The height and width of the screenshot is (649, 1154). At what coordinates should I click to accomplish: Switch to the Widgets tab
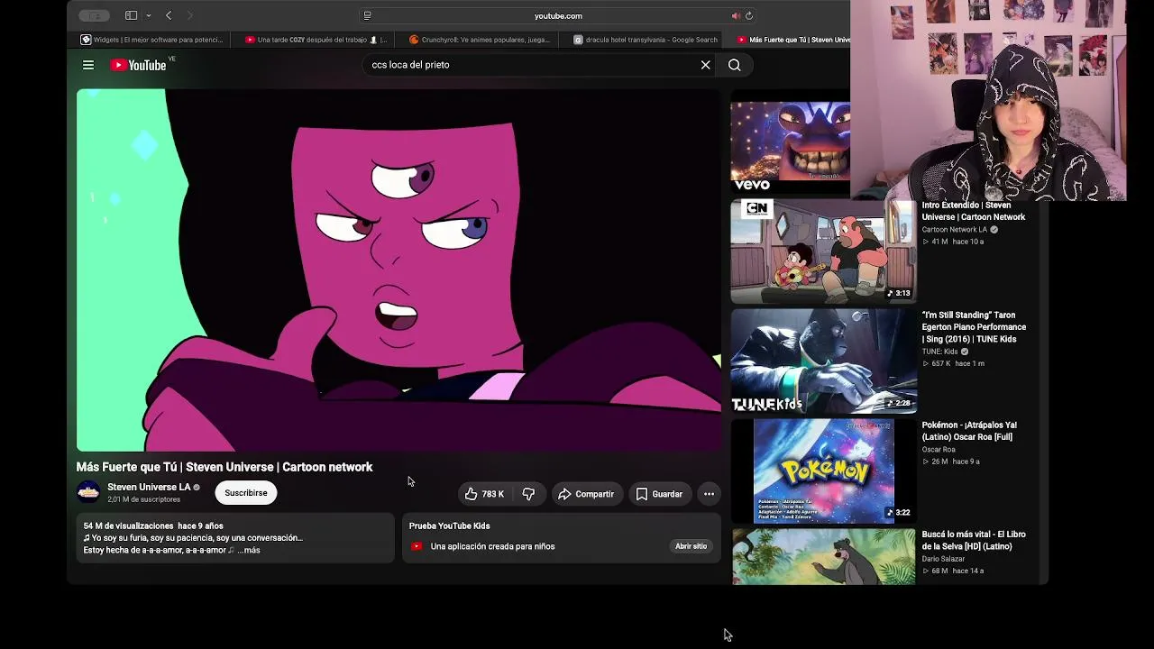click(151, 40)
